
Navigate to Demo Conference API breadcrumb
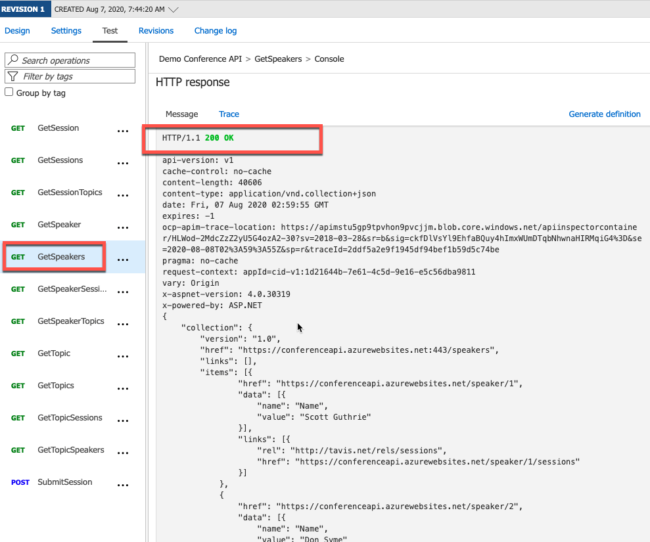[200, 58]
